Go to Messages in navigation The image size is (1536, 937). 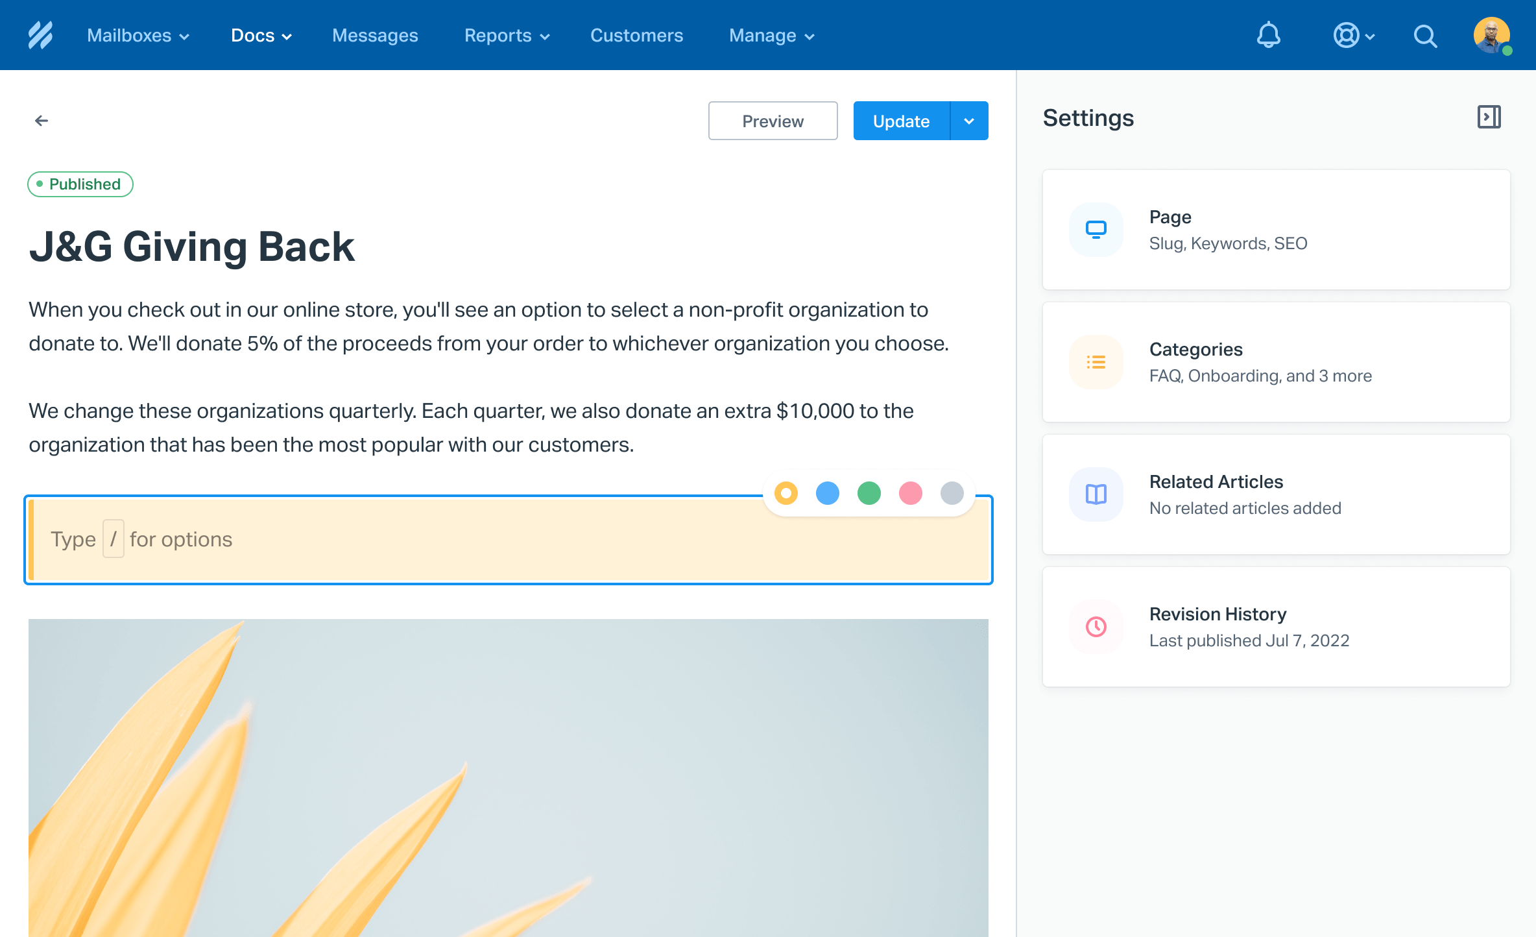375,36
